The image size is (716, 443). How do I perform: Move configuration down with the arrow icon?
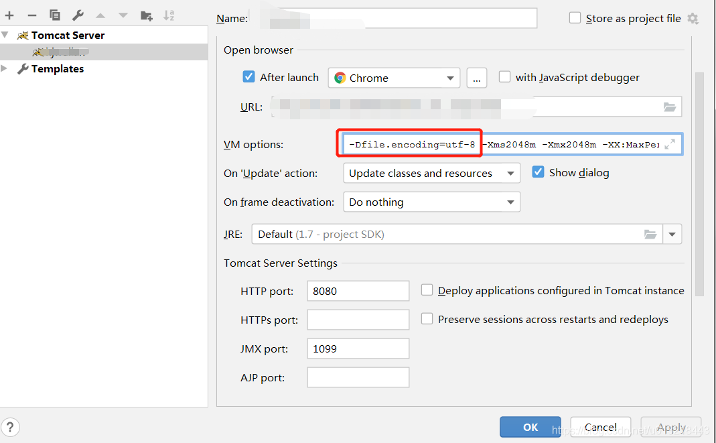click(x=123, y=16)
